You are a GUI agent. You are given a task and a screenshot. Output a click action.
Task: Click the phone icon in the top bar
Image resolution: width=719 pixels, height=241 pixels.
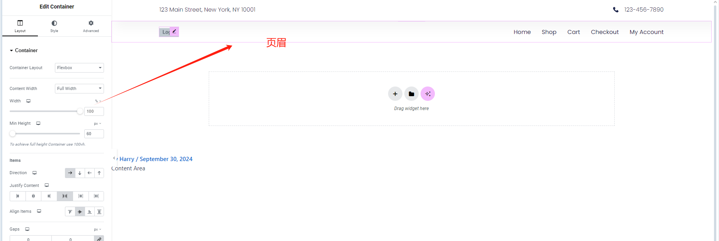tap(616, 10)
